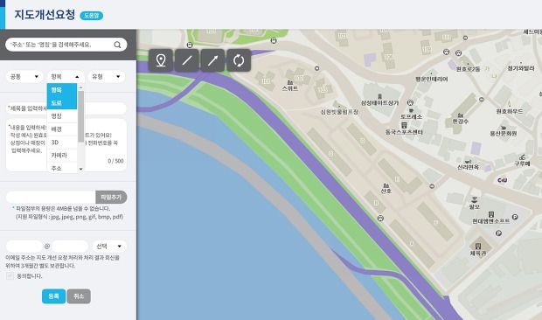542x320 pixels.
Task: Focus the title input field
Action: 66,108
